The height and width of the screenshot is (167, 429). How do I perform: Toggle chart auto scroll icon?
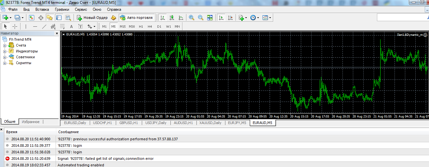click(x=221, y=18)
